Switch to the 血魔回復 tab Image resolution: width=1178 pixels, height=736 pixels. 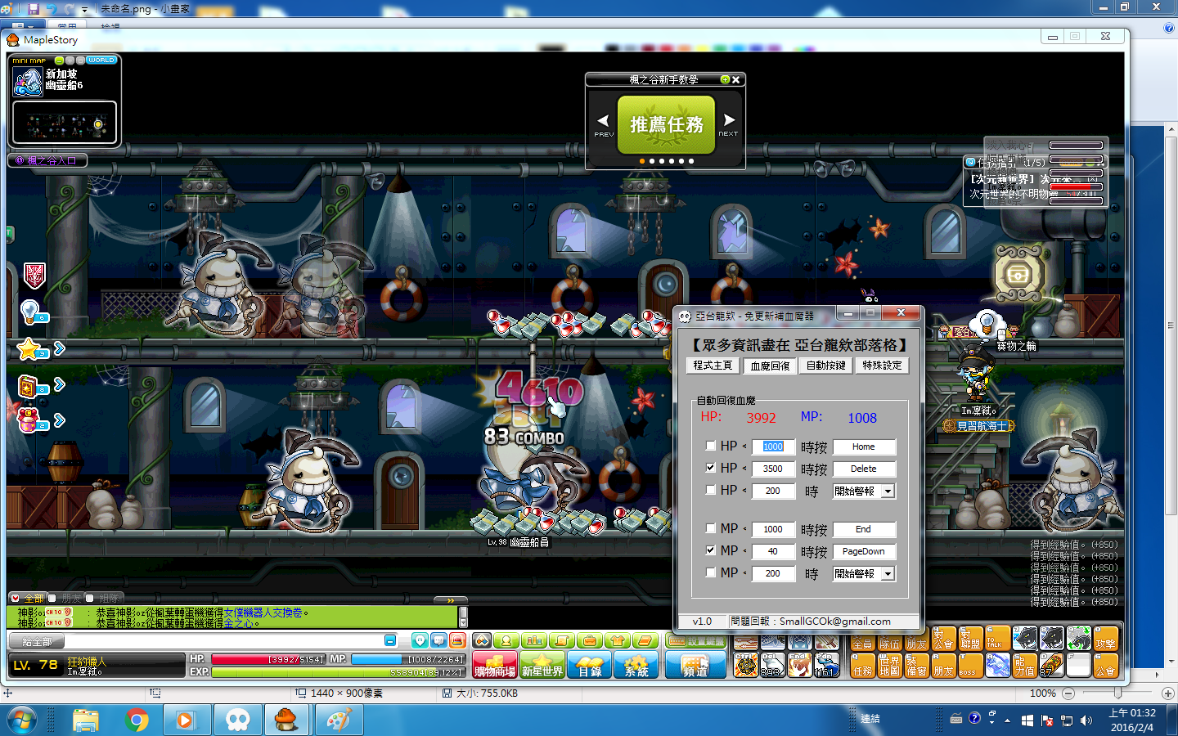pyautogui.click(x=770, y=366)
